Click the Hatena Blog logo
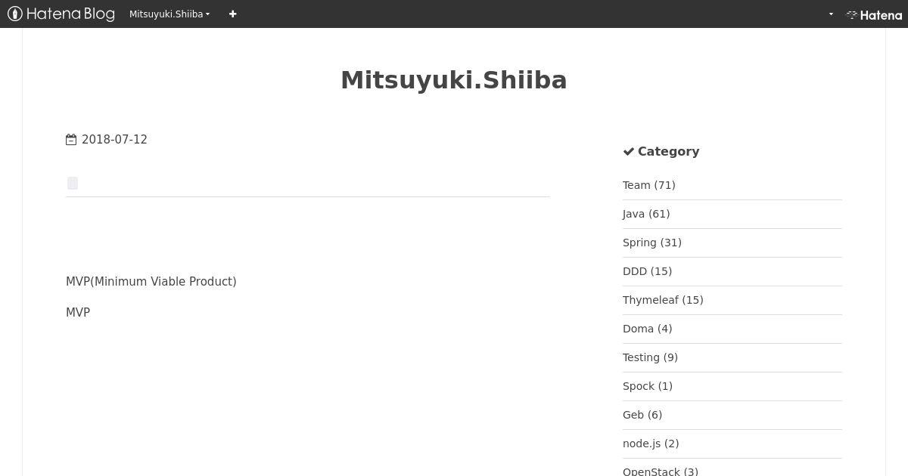 coord(61,14)
